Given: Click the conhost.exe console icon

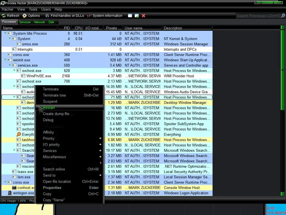Looking at the screenshot, I should (14, 188).
